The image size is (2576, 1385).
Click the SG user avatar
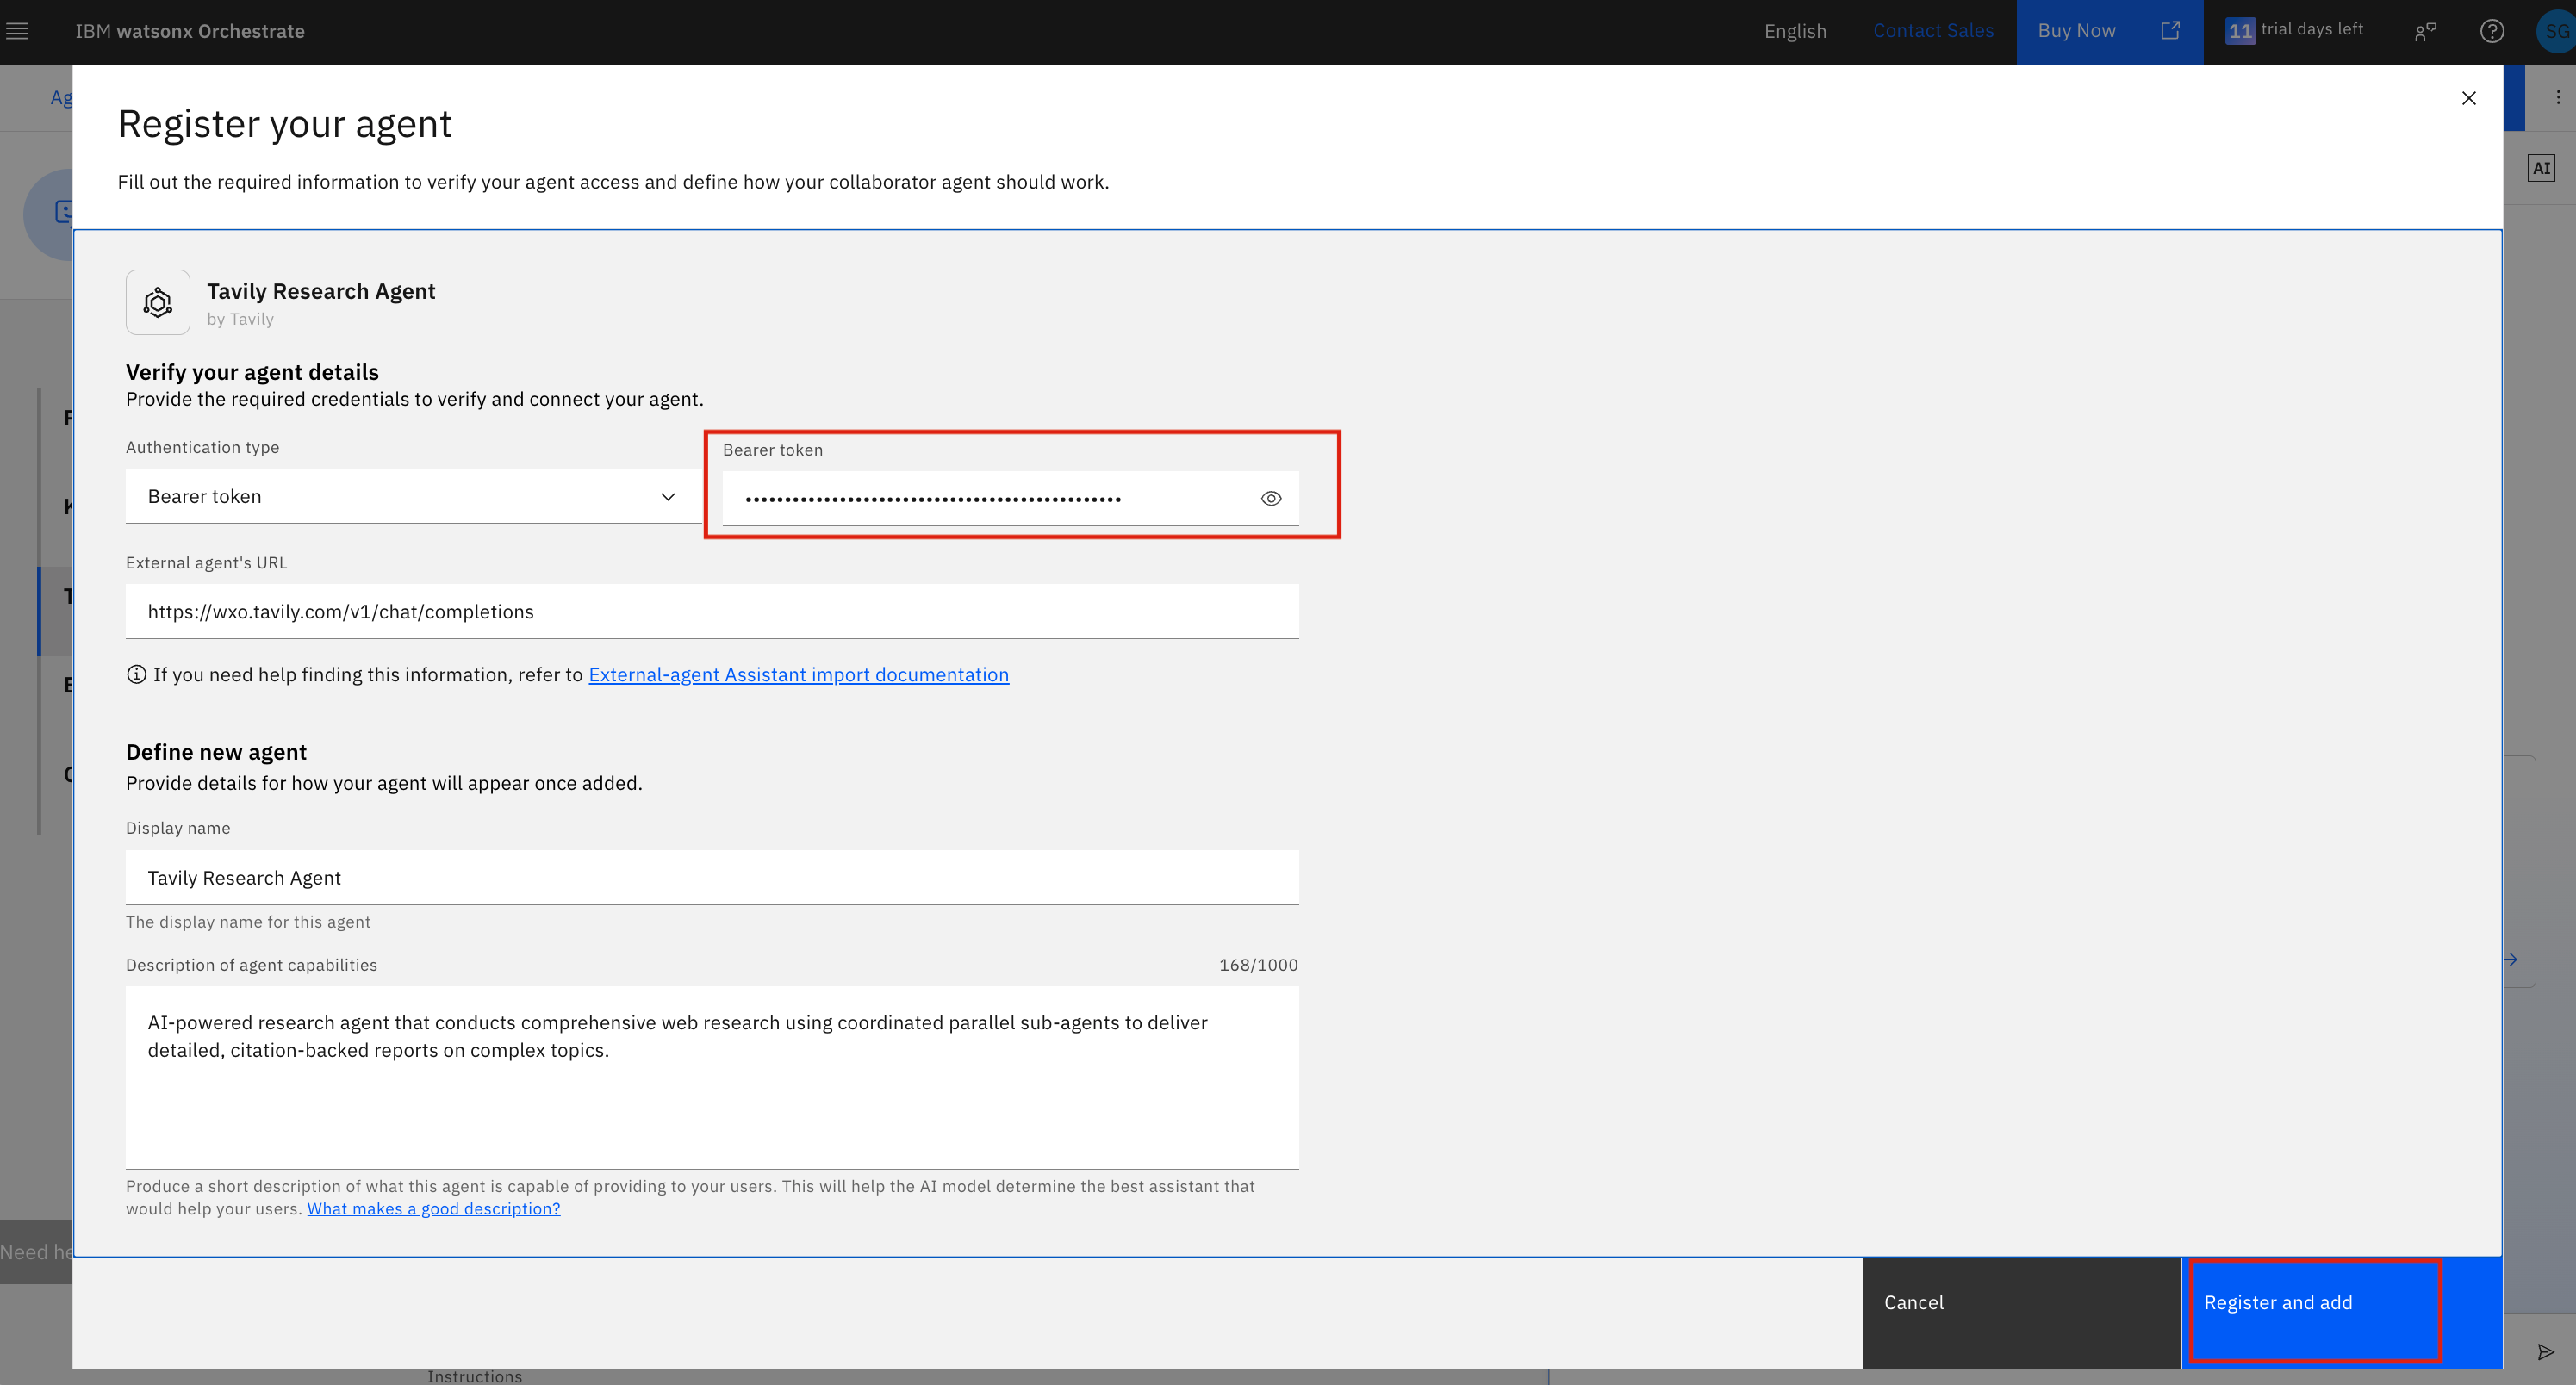tap(2557, 31)
